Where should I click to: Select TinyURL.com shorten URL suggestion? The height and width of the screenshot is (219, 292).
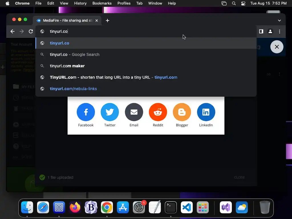click(146, 77)
